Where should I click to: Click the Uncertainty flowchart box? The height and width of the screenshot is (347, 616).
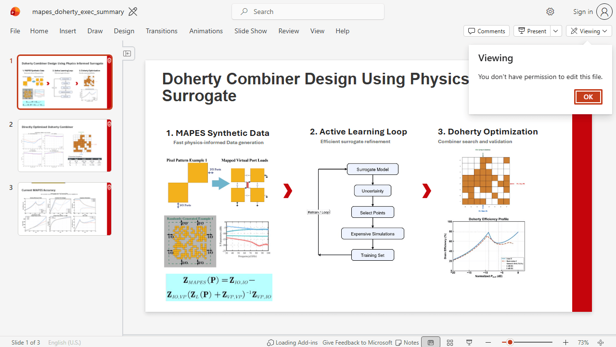[x=372, y=190]
